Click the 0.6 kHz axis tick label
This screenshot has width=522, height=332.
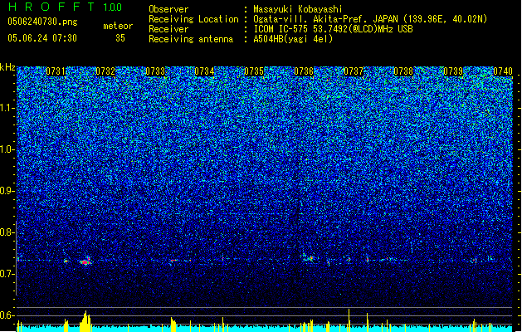(x=7, y=315)
